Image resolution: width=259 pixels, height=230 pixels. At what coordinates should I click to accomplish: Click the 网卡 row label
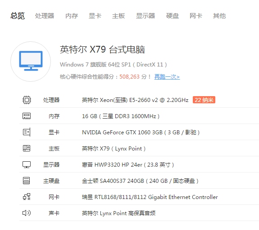[x=54, y=197]
